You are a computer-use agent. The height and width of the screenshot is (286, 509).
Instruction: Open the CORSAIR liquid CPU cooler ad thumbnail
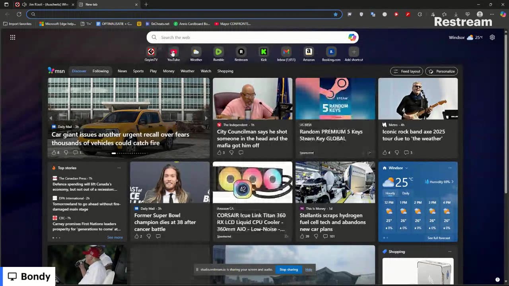(x=253, y=183)
